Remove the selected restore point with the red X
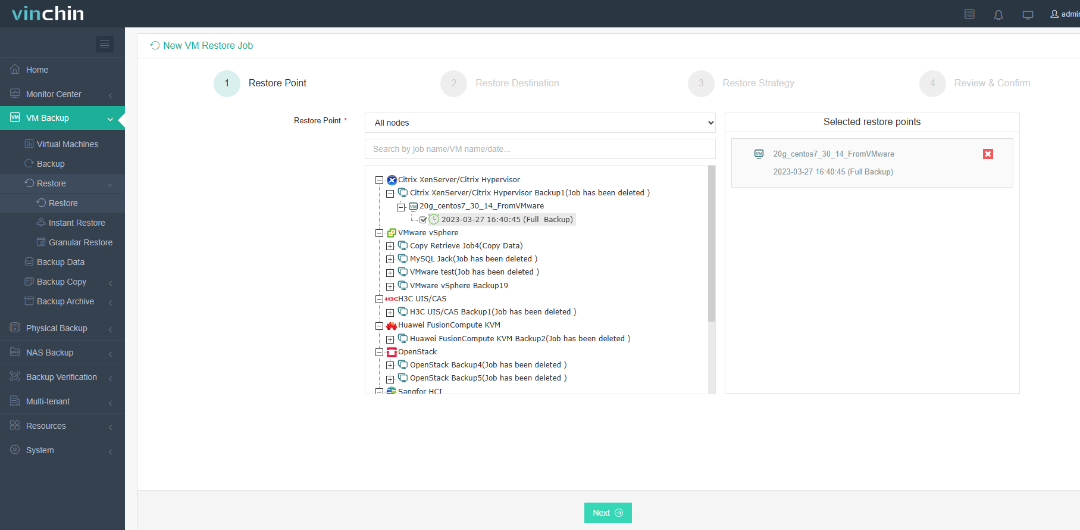This screenshot has width=1080, height=530. 988,154
